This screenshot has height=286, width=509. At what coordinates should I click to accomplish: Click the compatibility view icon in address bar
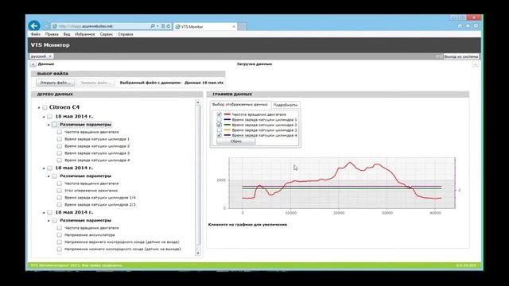163,26
